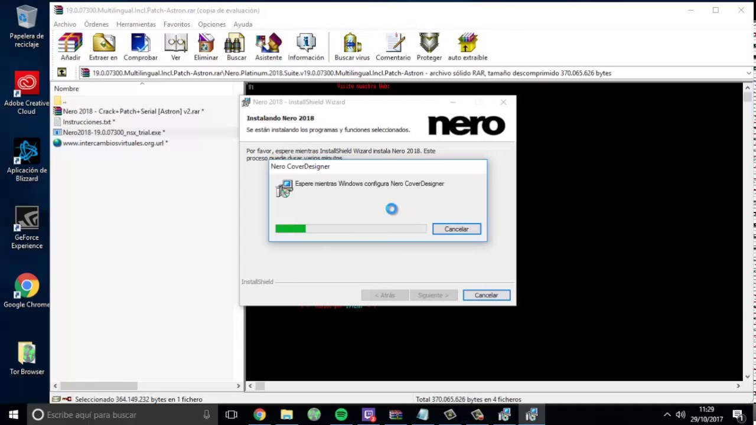Open the Asistente wizard icon
756x425 pixels.
[x=268, y=47]
